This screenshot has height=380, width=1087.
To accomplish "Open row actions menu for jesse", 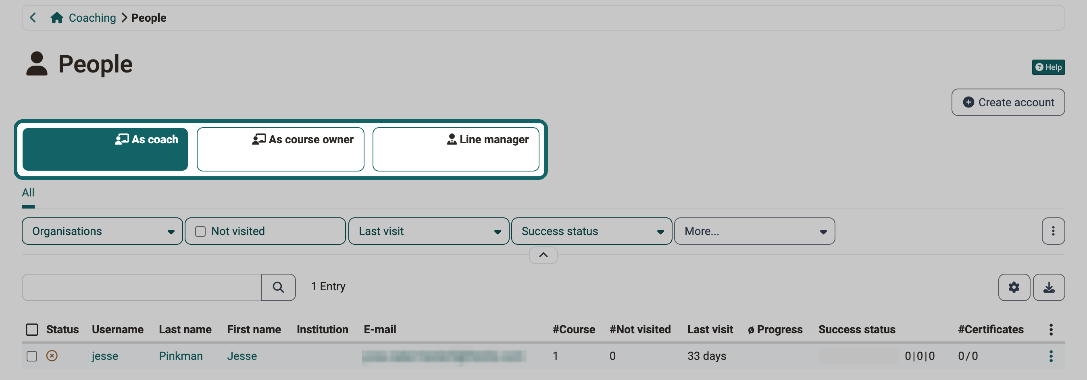I will 1051,356.
